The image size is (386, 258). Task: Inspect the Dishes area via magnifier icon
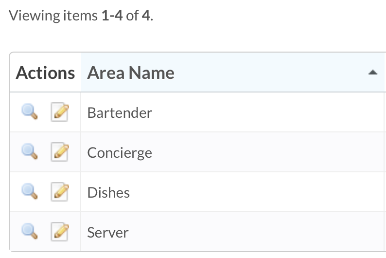coord(30,191)
